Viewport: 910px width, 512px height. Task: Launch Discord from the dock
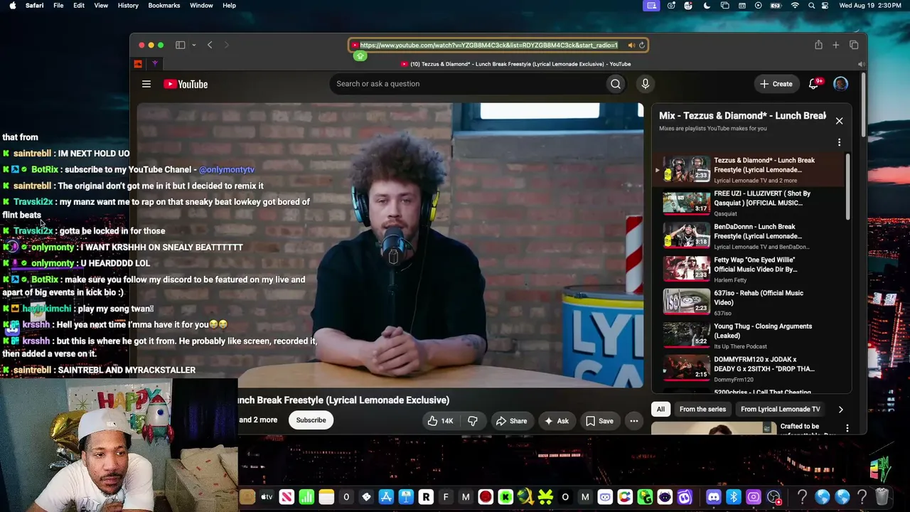tap(713, 497)
